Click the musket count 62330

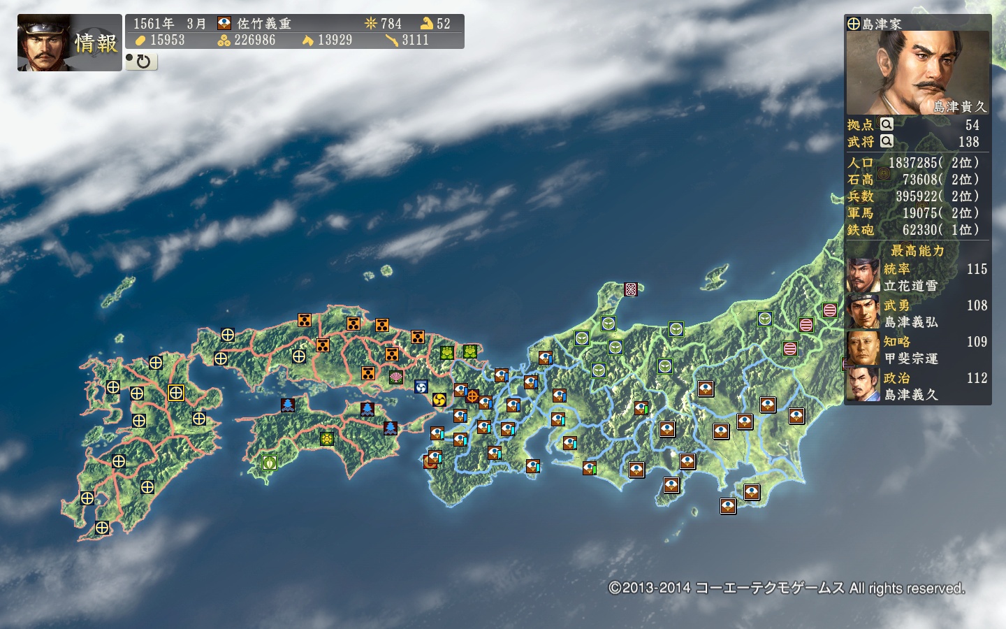[x=920, y=230]
